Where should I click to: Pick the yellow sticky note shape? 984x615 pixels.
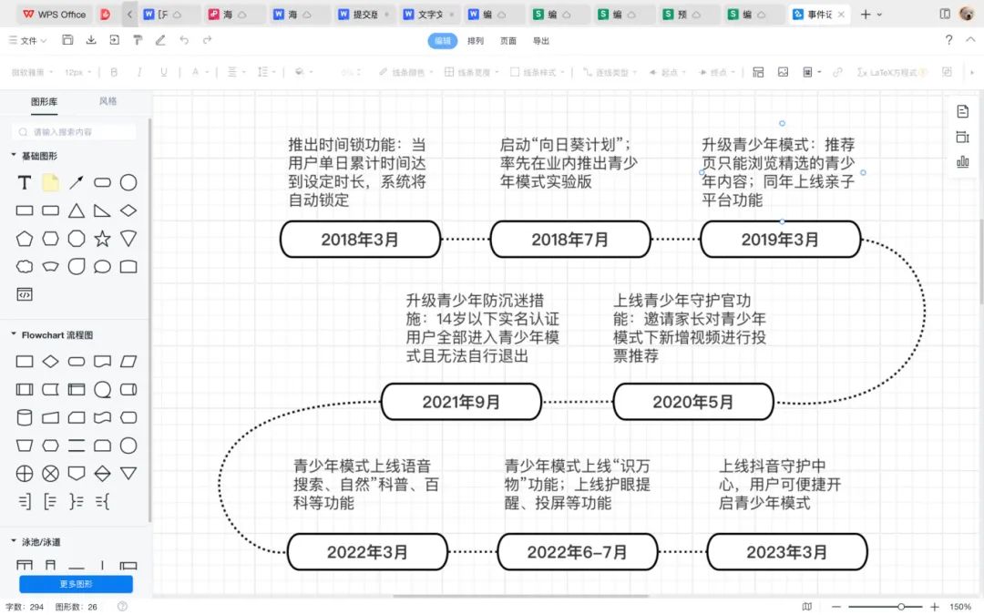[51, 183]
